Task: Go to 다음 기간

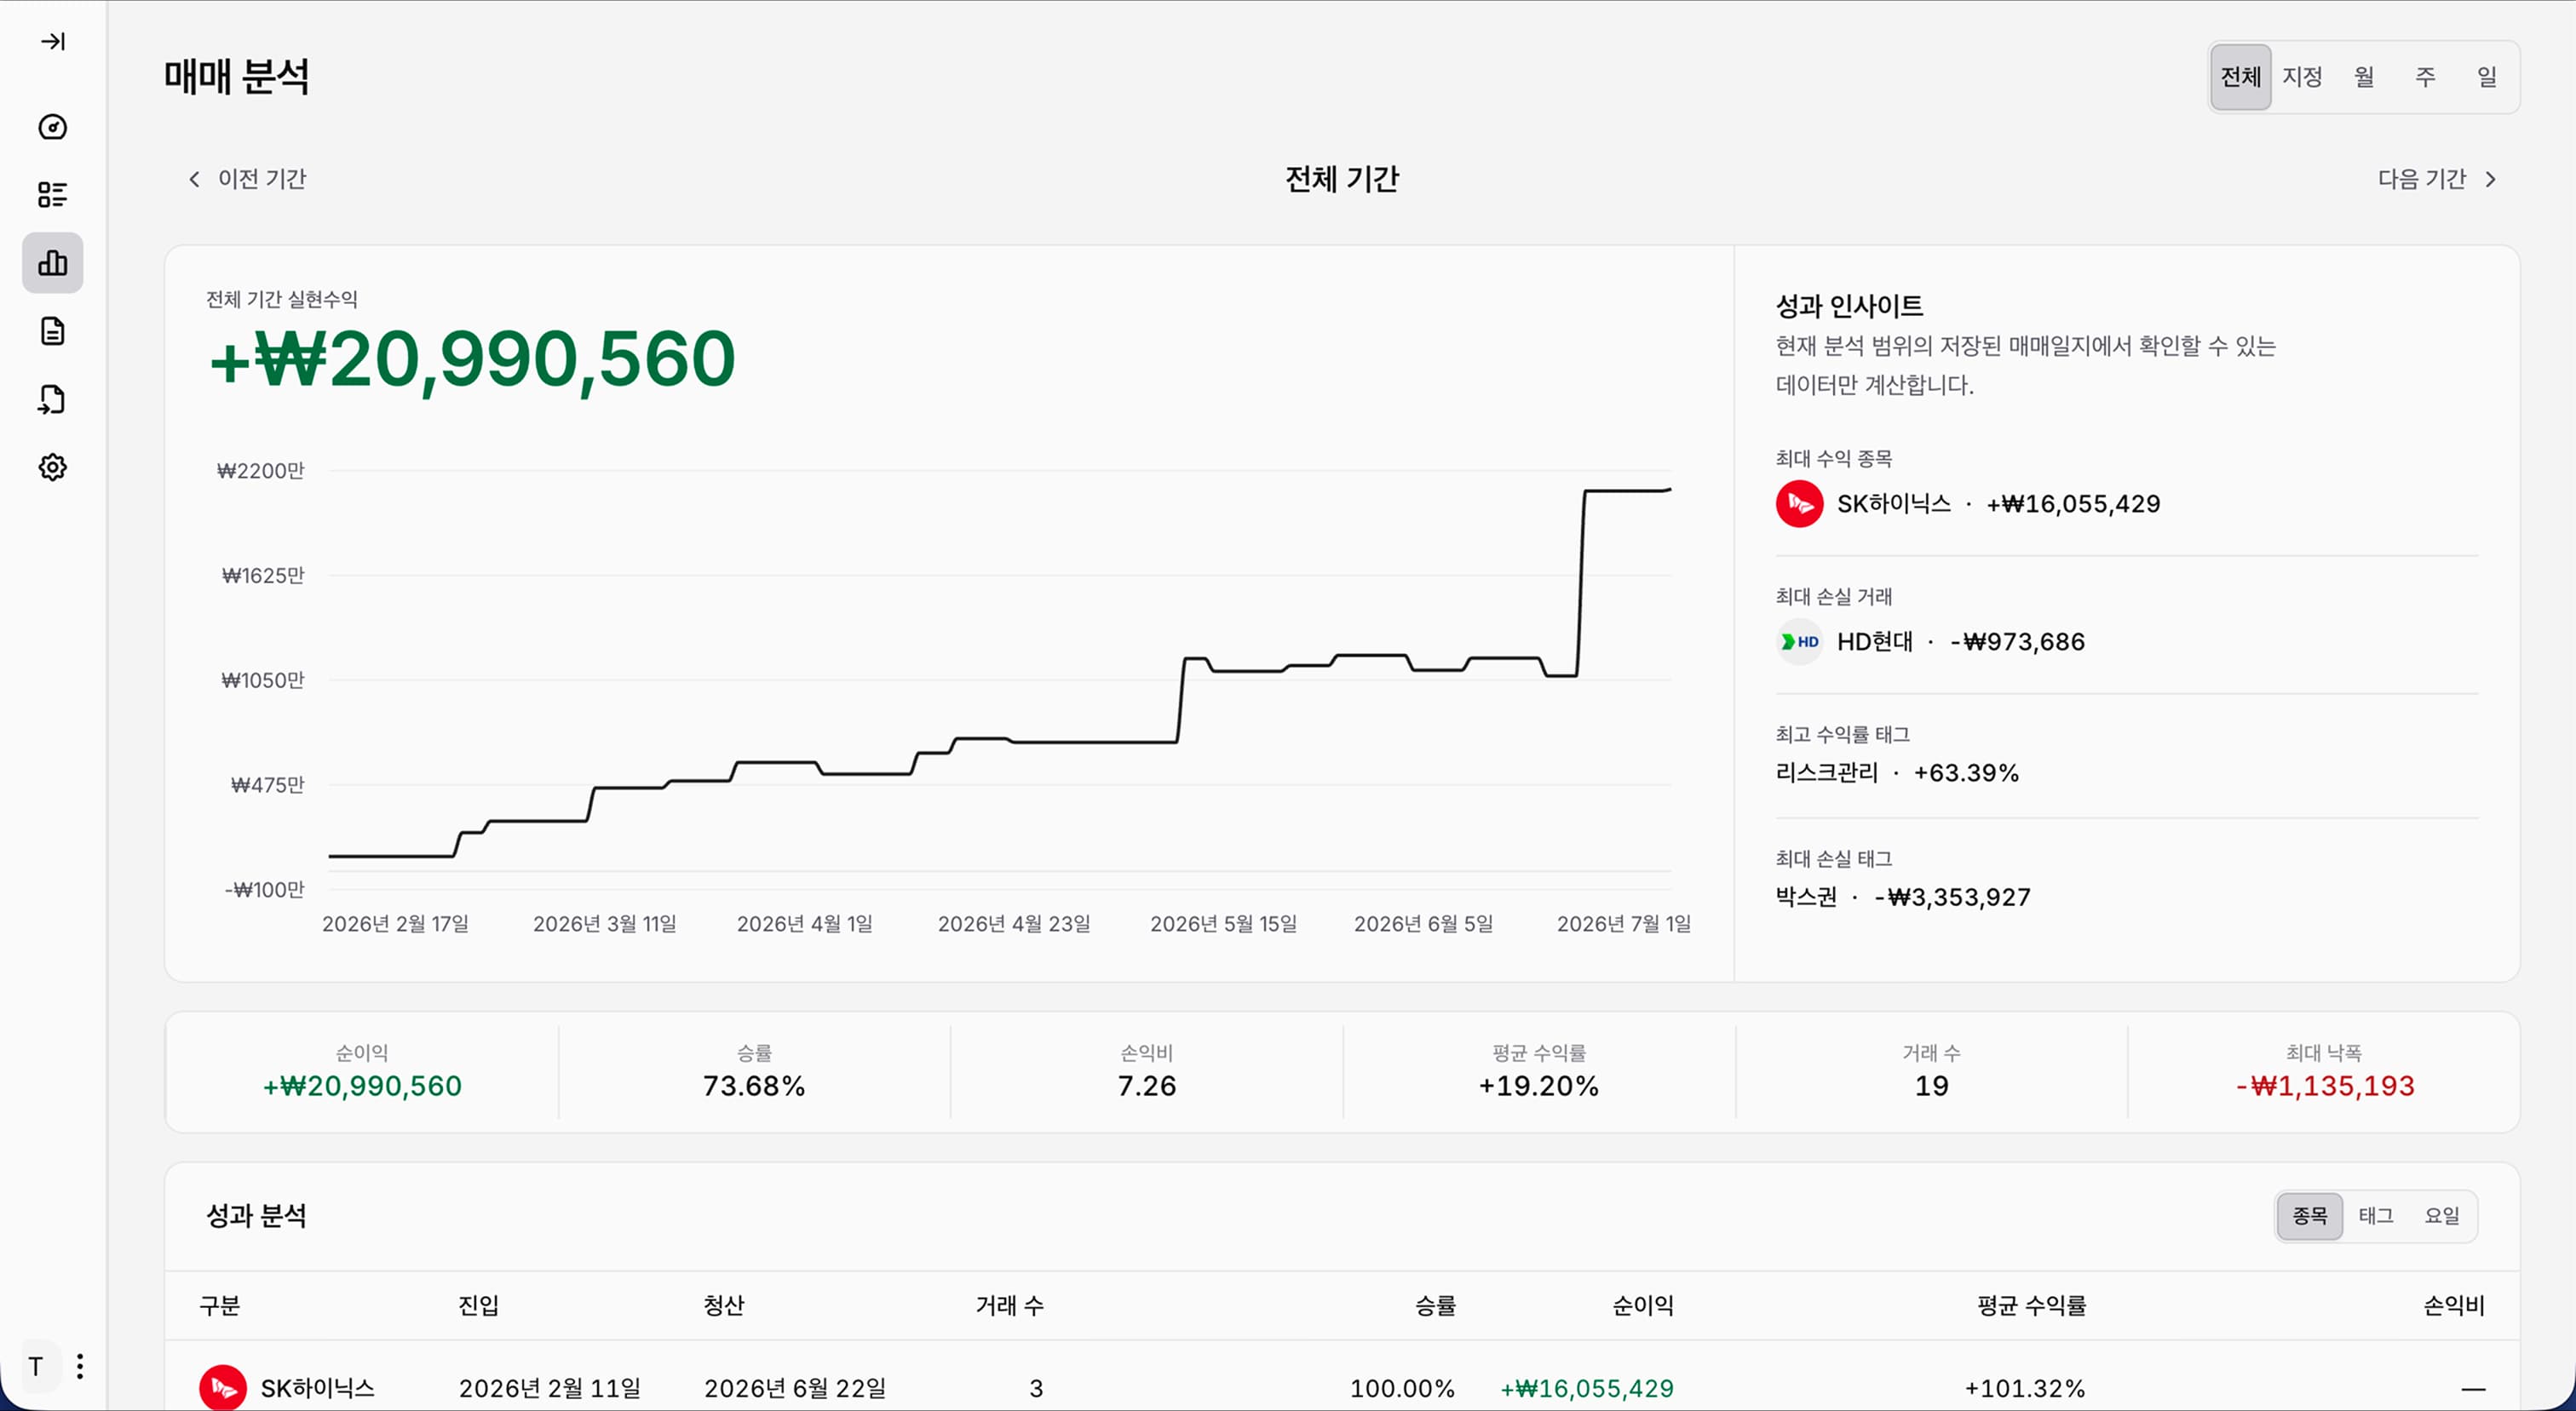Action: 2437,179
